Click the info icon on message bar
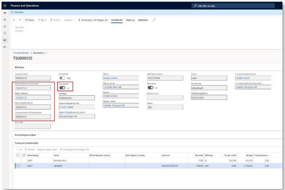This screenshot has width=285, height=190. click(x=12, y=12)
